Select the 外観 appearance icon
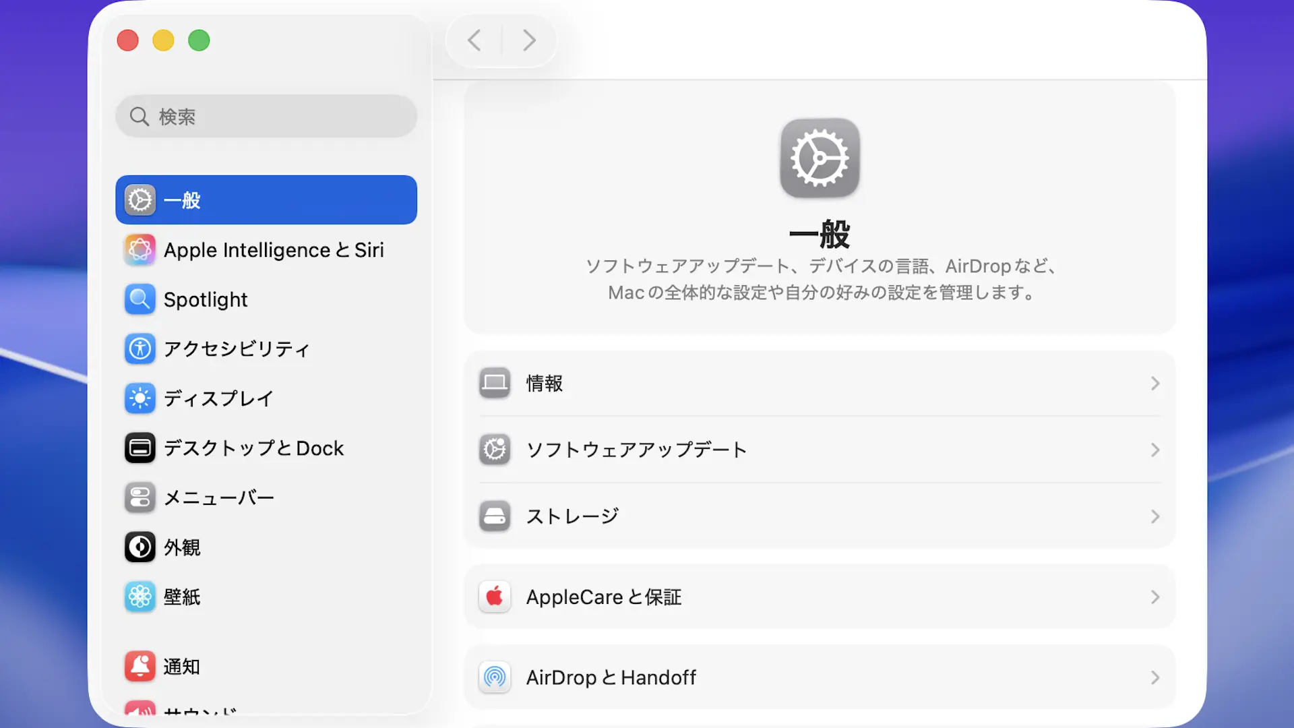The image size is (1294, 728). pyautogui.click(x=140, y=547)
